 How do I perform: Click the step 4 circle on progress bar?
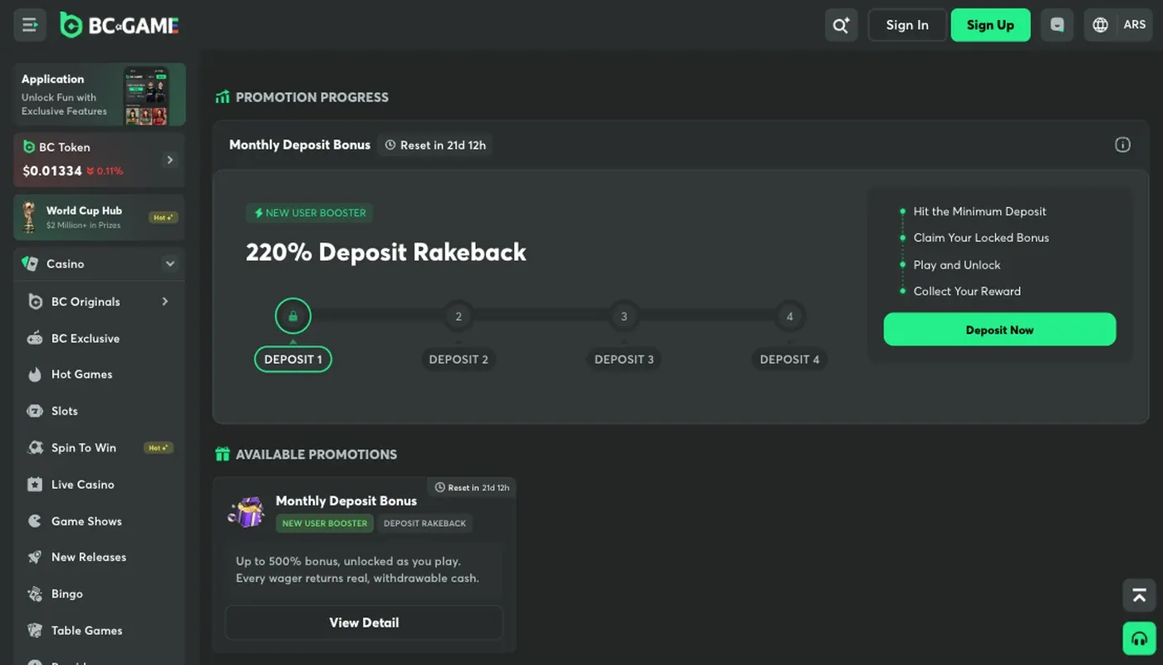pos(789,316)
